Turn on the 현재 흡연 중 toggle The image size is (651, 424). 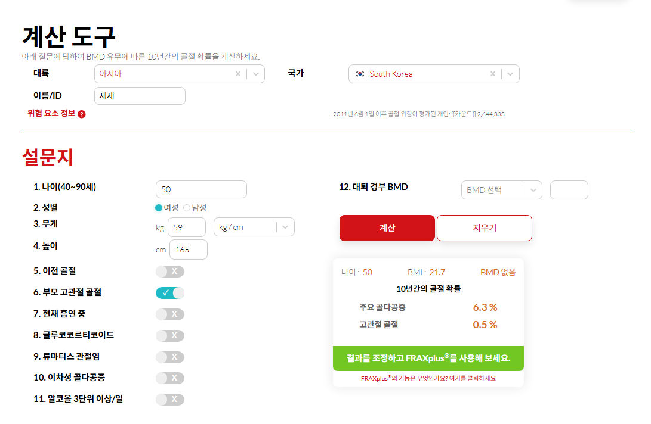click(x=170, y=314)
